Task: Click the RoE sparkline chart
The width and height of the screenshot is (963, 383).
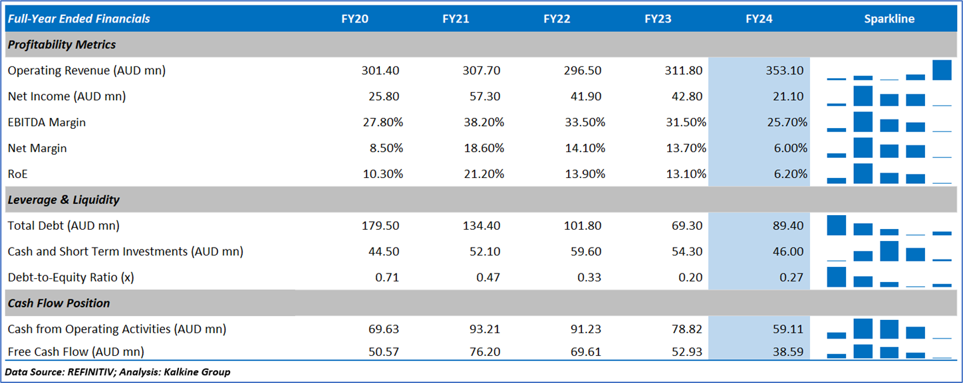Action: click(x=889, y=174)
